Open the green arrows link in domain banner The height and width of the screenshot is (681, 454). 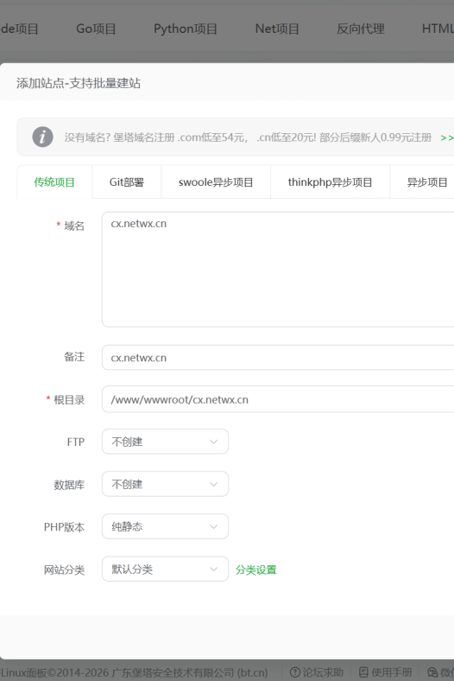447,137
